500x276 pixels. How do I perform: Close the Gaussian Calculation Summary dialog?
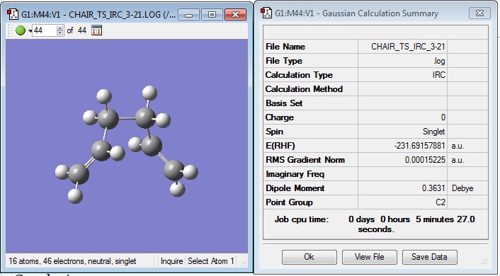(479, 13)
